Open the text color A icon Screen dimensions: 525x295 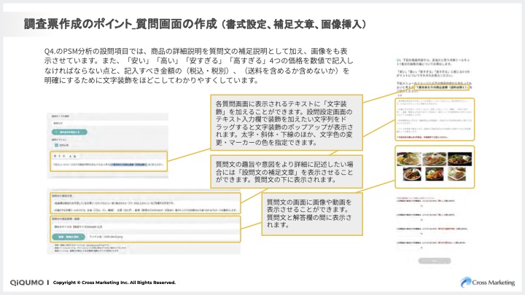pyautogui.click(x=70, y=156)
